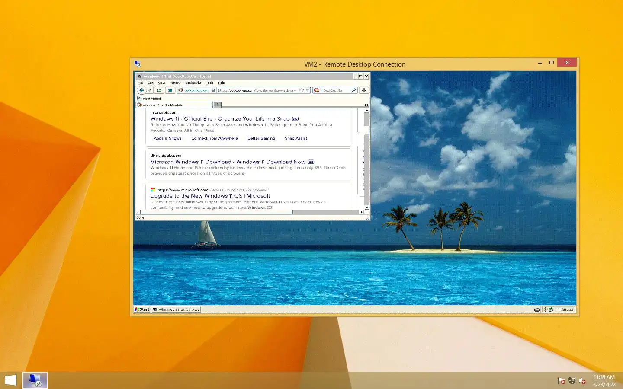Click the 'Connect from Anywhere' sitelink
This screenshot has height=389, width=623.
click(215, 138)
